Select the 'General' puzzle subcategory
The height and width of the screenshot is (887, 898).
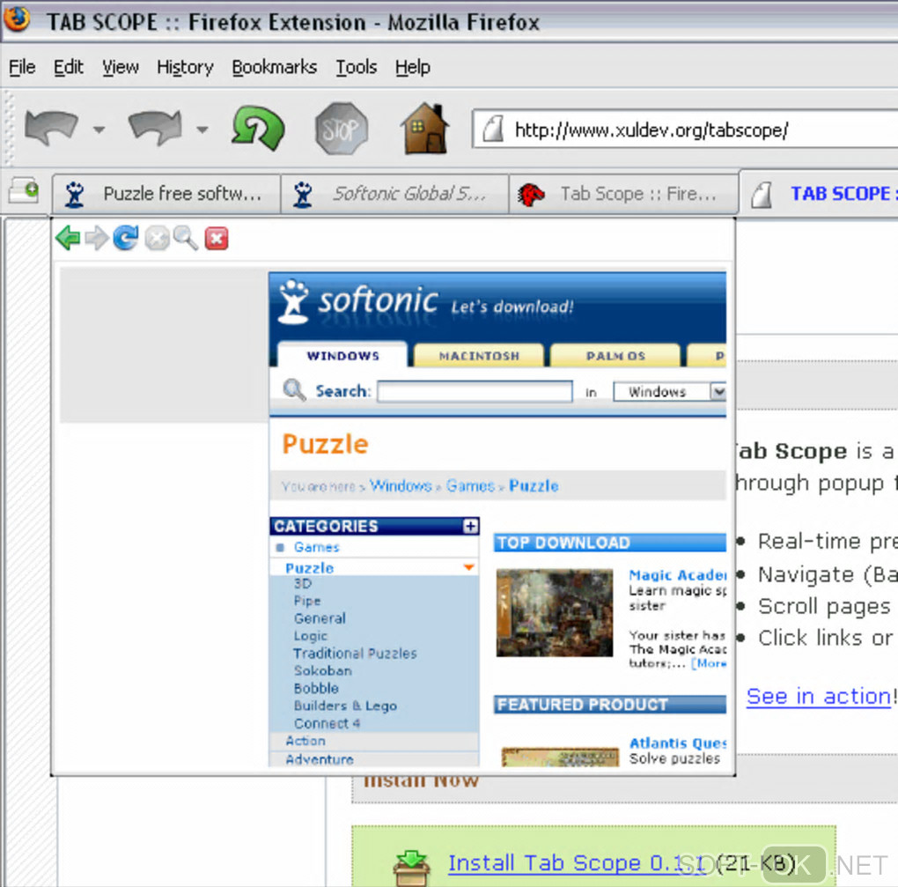(320, 618)
